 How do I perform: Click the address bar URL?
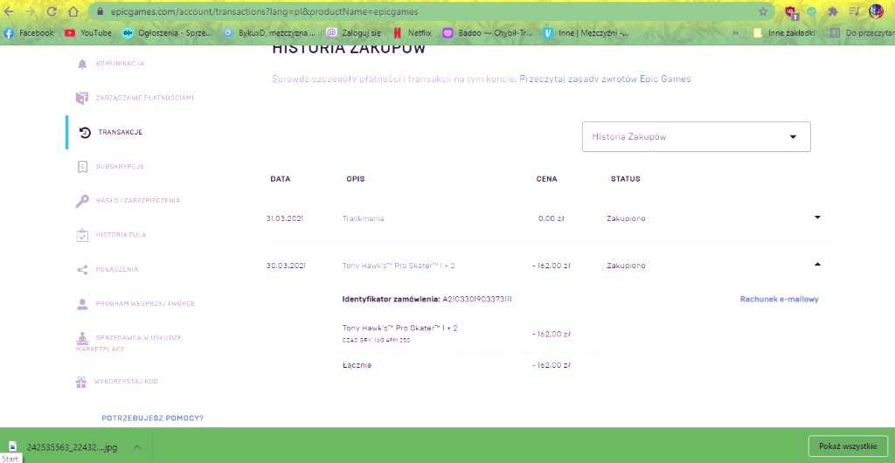(x=264, y=11)
